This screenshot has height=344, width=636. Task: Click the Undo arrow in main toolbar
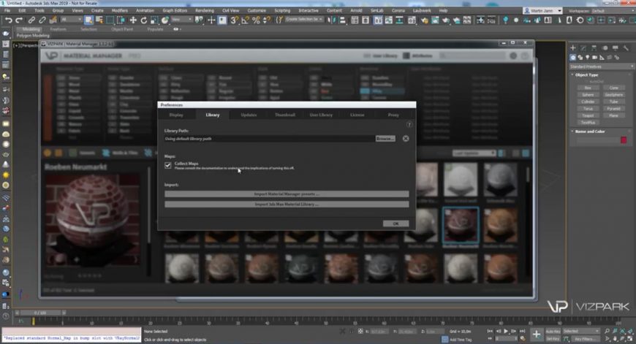click(x=7, y=20)
